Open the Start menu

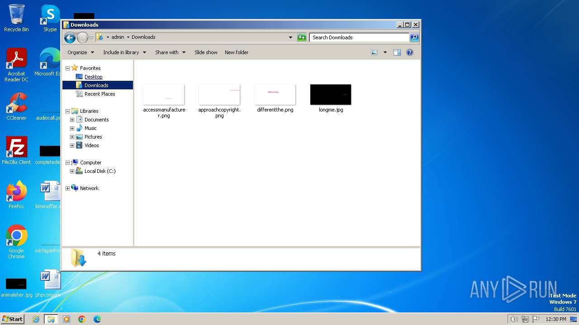click(12, 319)
